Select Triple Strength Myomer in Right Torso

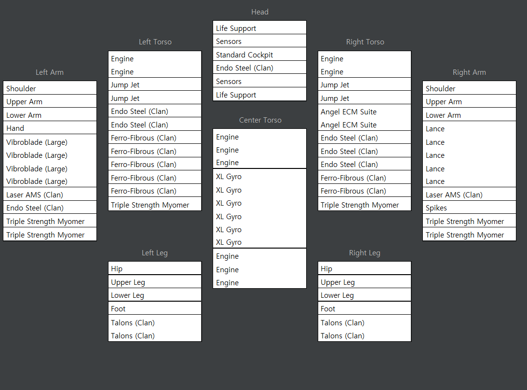click(x=365, y=205)
